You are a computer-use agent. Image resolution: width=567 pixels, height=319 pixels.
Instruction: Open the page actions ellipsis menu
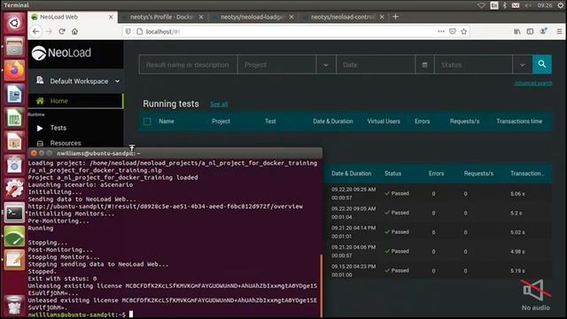click(x=441, y=32)
